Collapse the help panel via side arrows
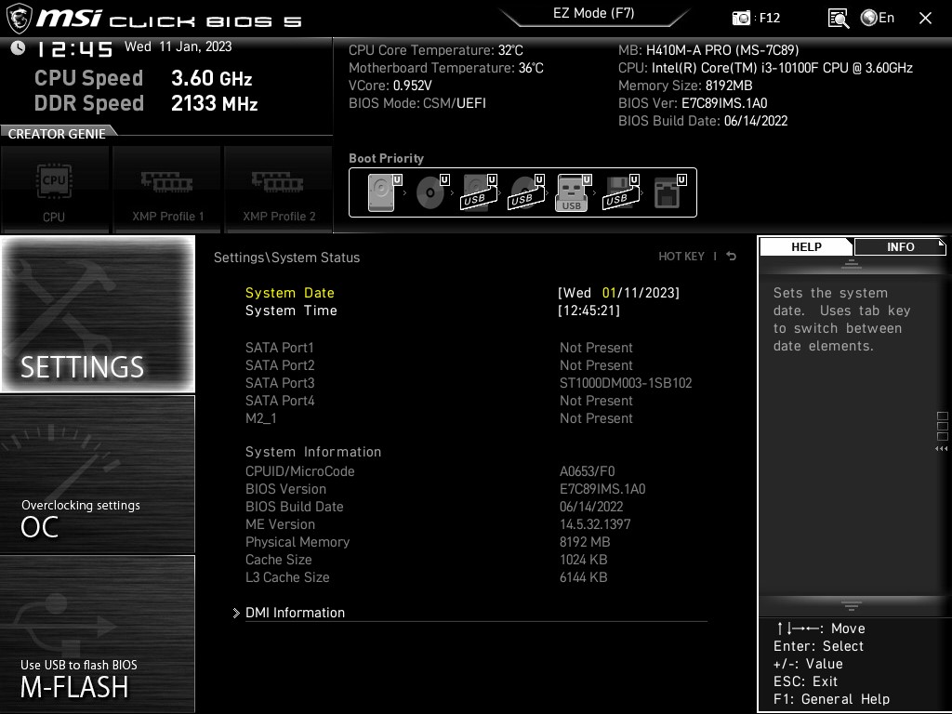952x714 pixels. click(x=941, y=449)
